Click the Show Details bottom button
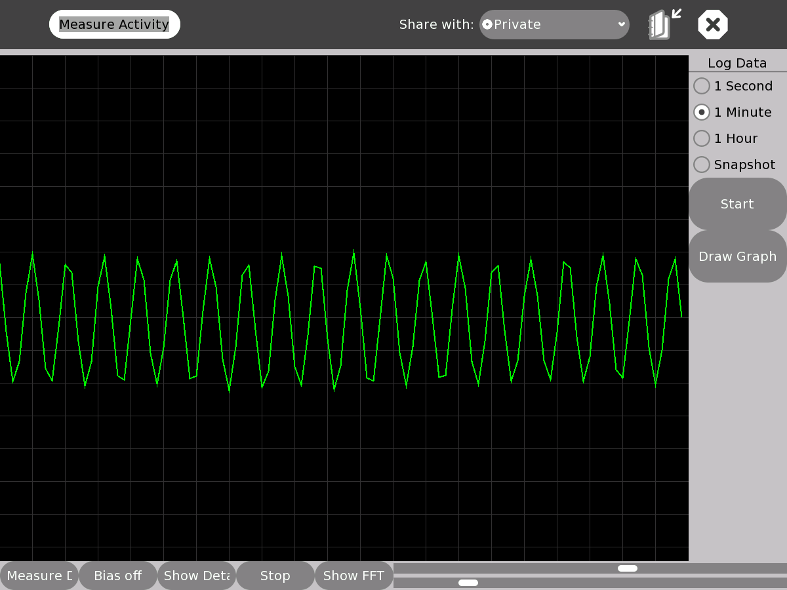787x590 pixels. 197,576
